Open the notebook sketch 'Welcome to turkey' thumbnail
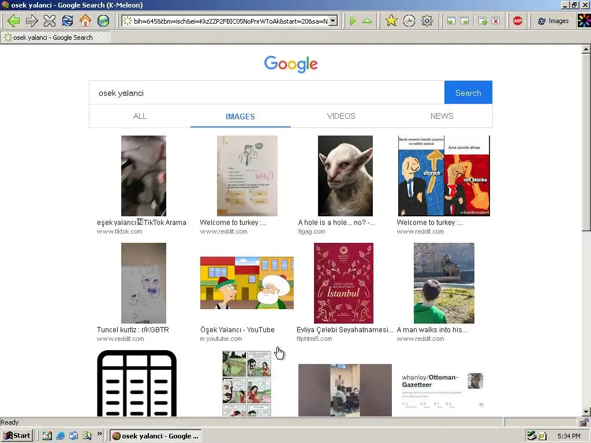The image size is (591, 443). pos(247,176)
